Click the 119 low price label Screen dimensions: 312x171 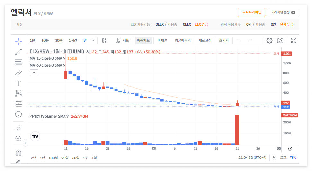[x=286, y=107]
